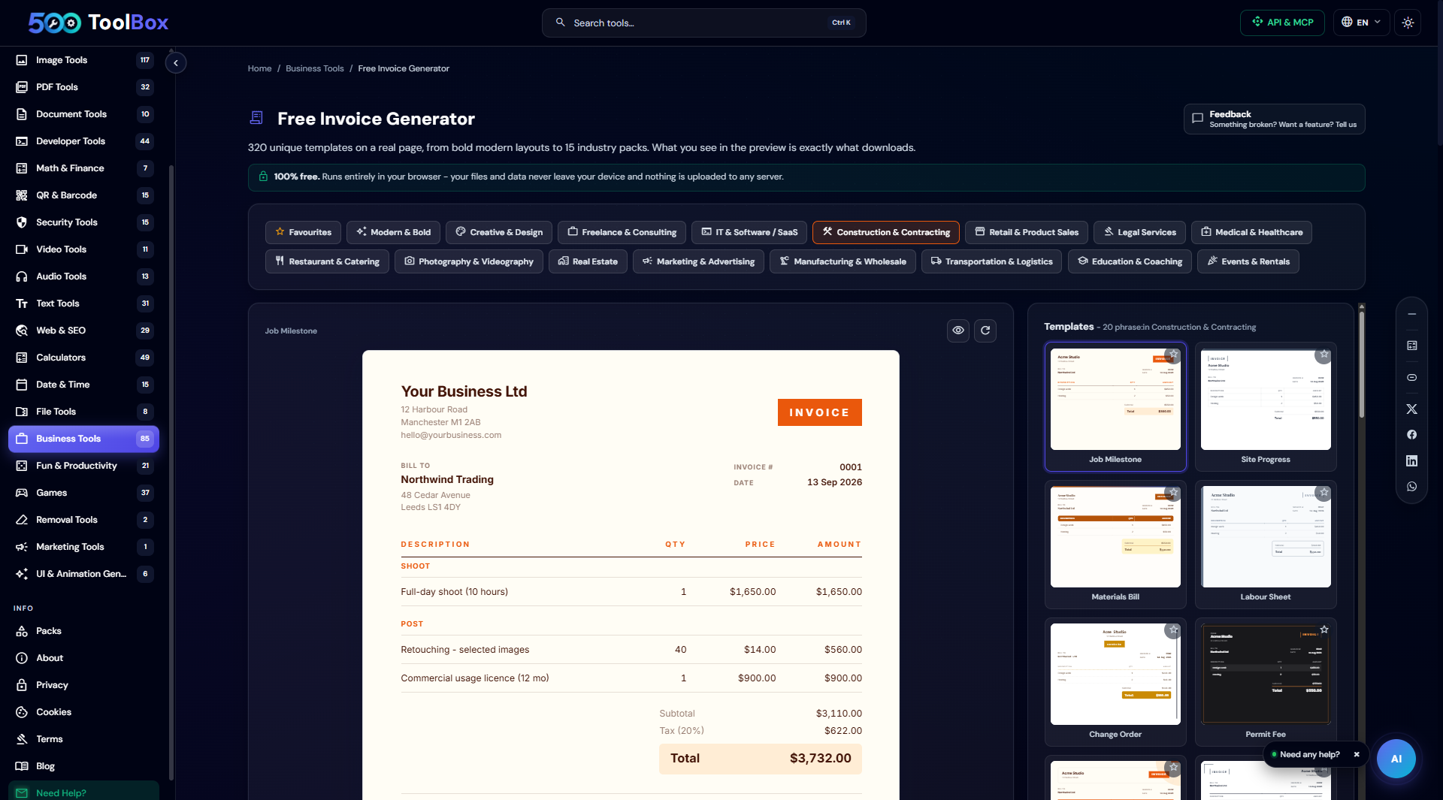Share on X using the floating bar icon

click(1411, 409)
